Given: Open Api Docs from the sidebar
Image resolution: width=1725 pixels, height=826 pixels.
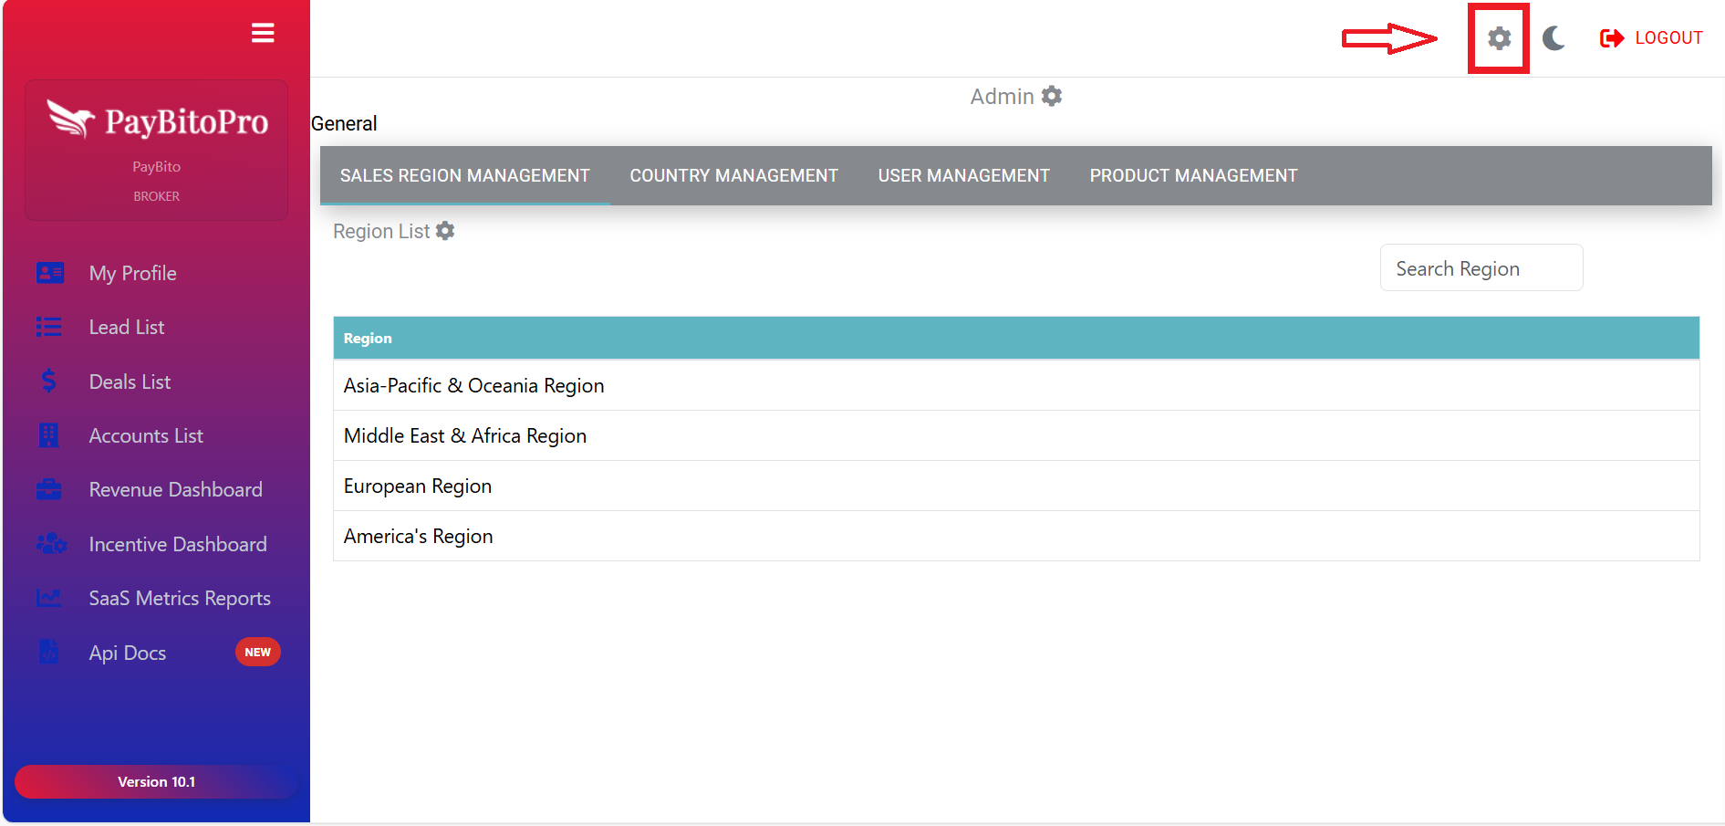Looking at the screenshot, I should (128, 653).
